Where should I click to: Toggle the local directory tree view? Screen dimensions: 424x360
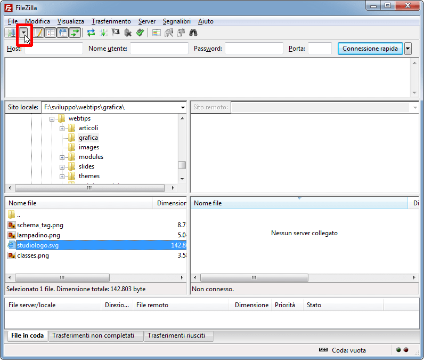[x=51, y=33]
